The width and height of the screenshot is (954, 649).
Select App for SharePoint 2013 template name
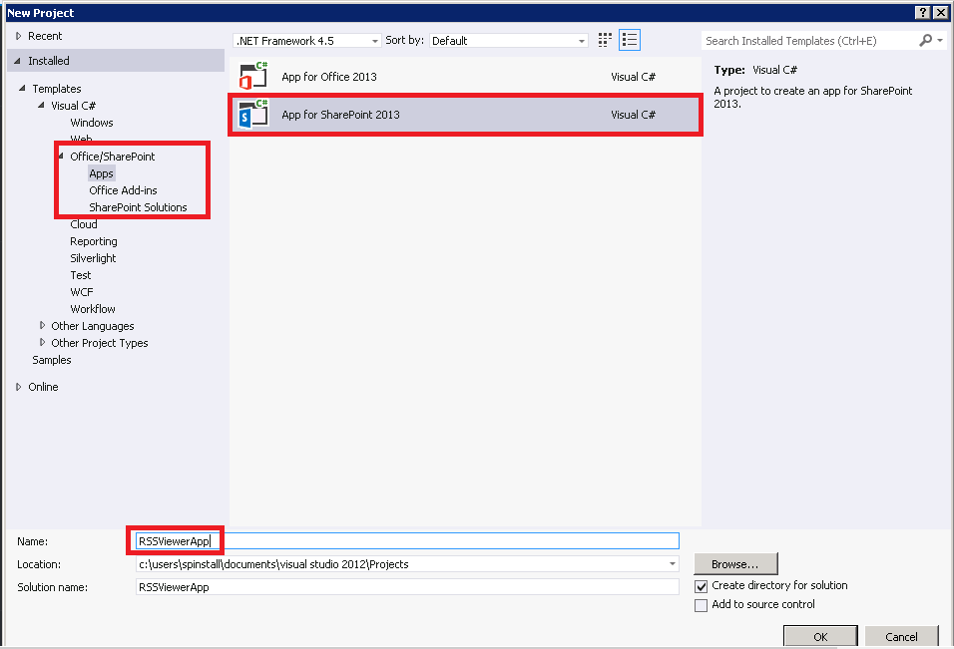click(x=340, y=115)
